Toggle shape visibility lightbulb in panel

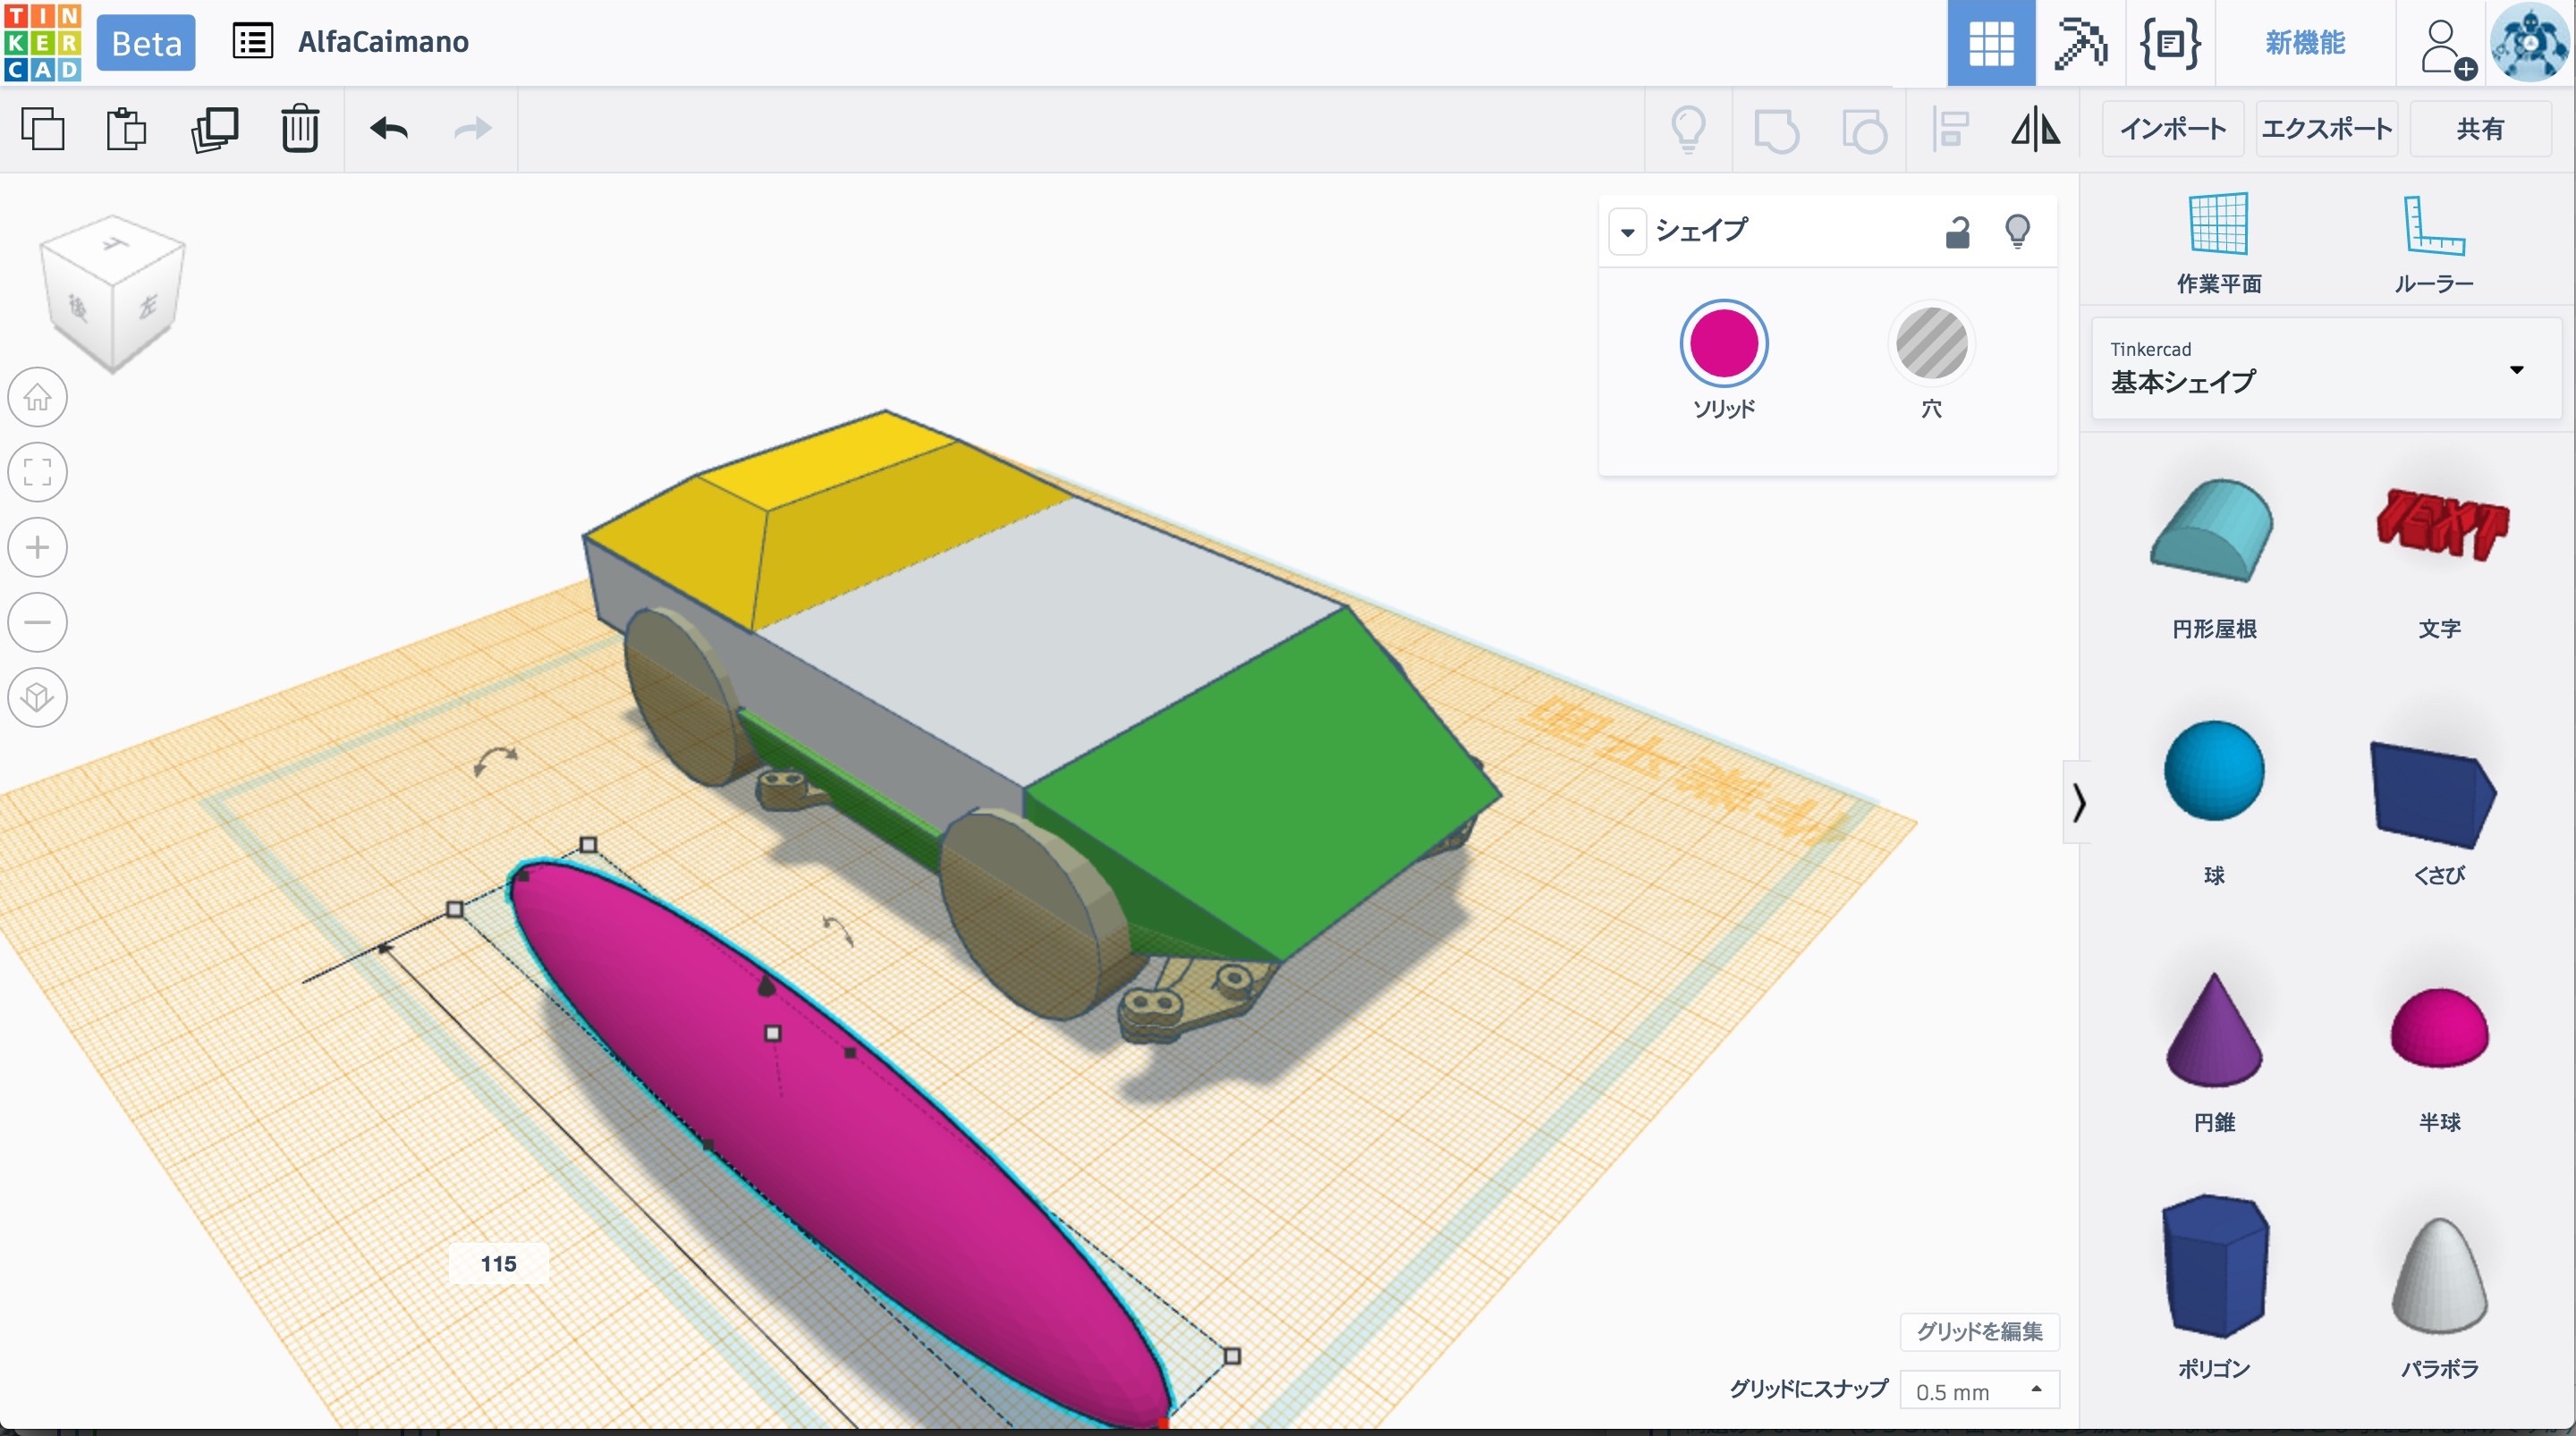tap(2017, 232)
